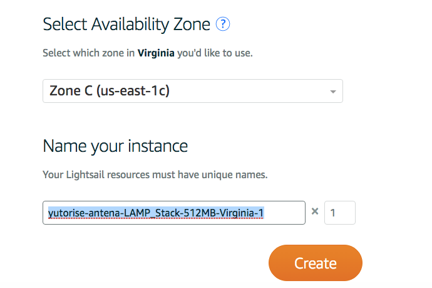Click the us-east-1c text in zone selector
The width and height of the screenshot is (432, 288).
pyautogui.click(x=136, y=91)
